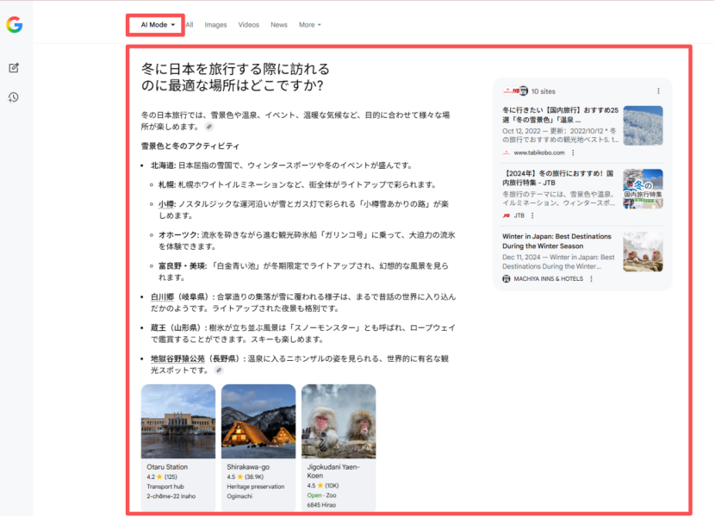Switch to the Images tab
The height and width of the screenshot is (517, 715).
(215, 25)
